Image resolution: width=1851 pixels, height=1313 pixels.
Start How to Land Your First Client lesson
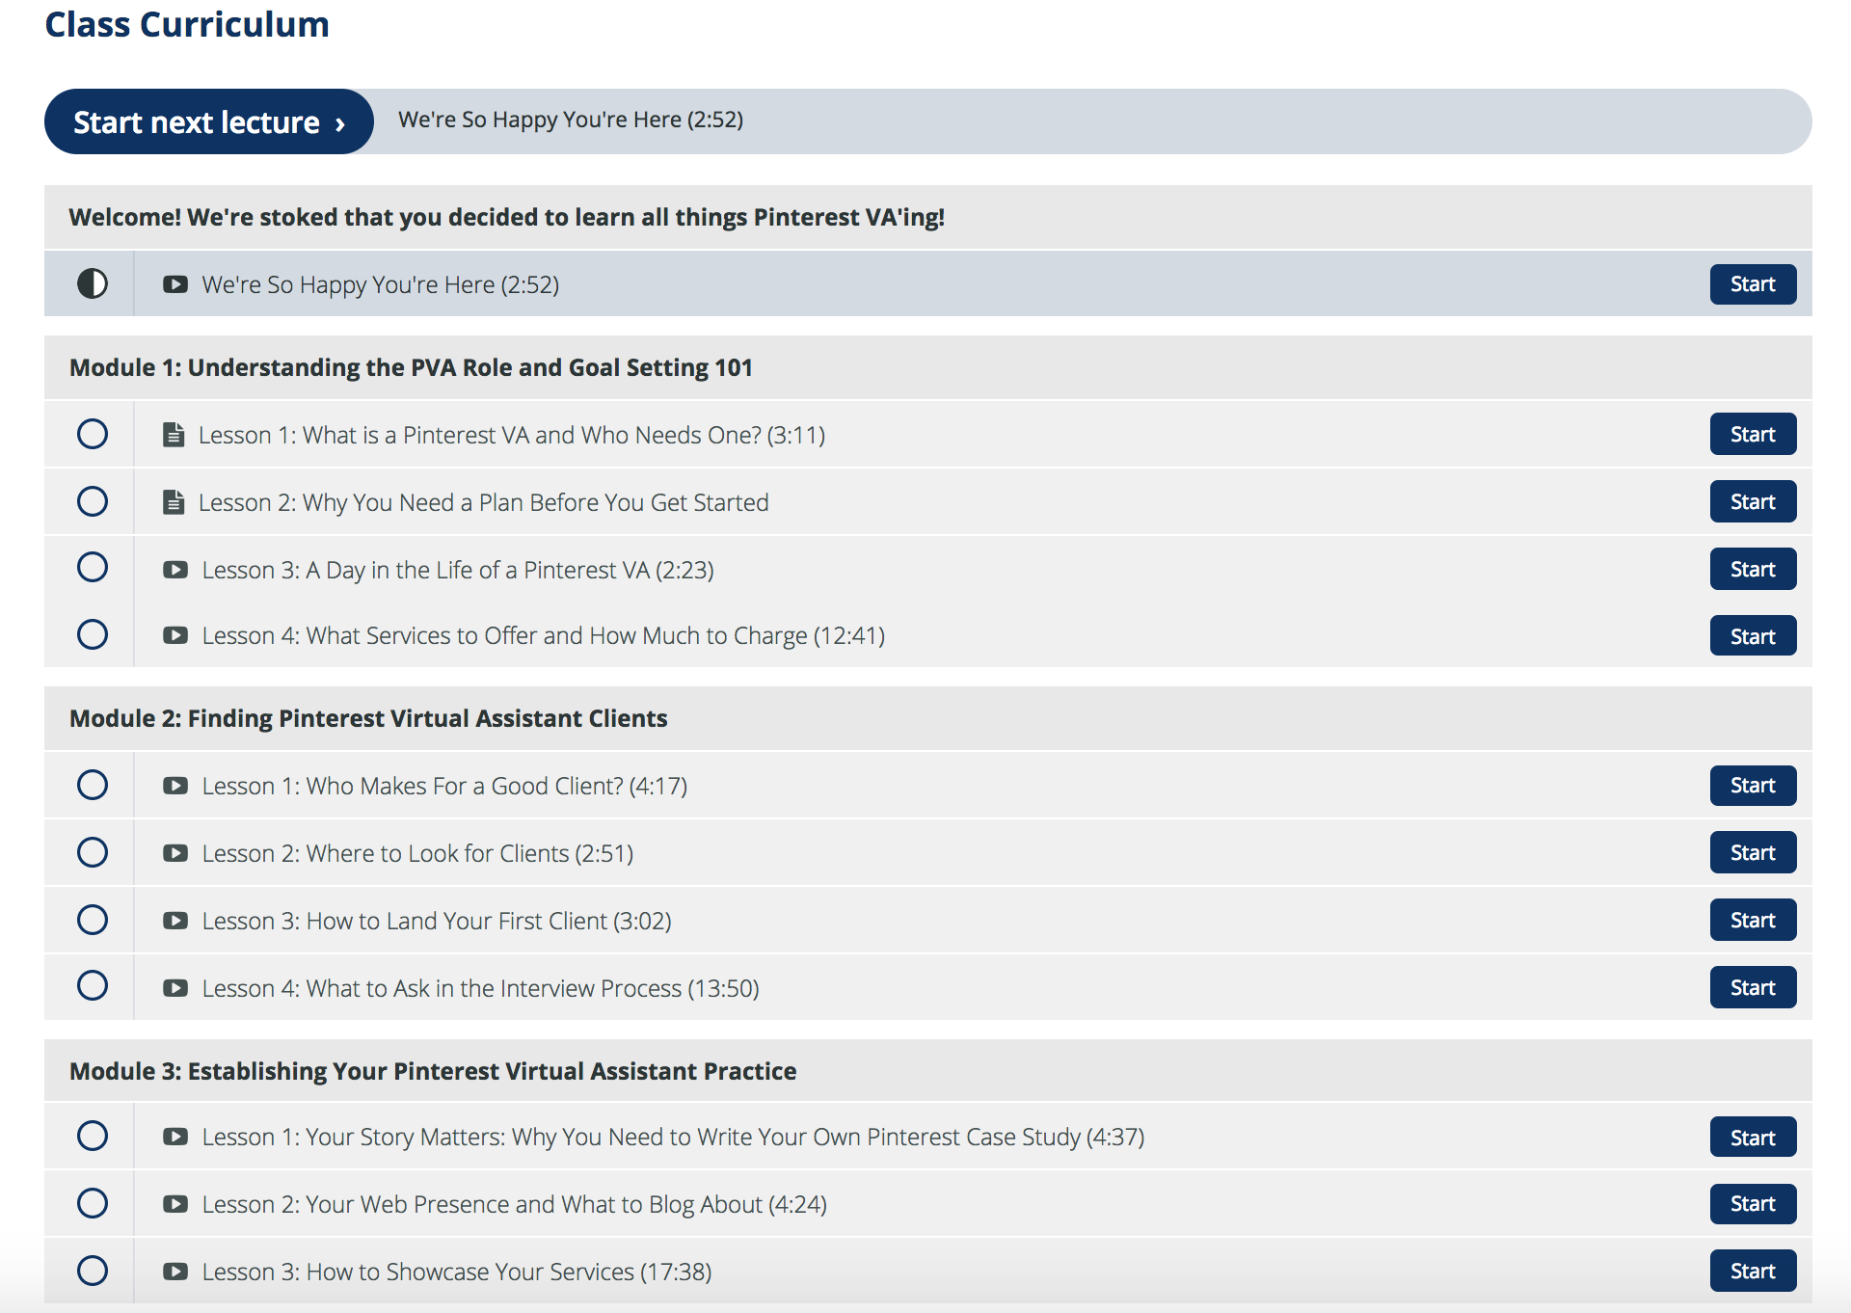[1753, 920]
